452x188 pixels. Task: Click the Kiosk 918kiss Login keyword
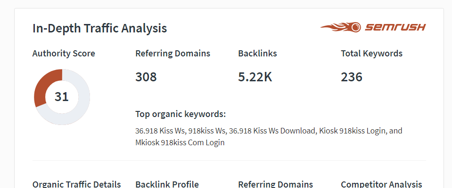pos(351,131)
